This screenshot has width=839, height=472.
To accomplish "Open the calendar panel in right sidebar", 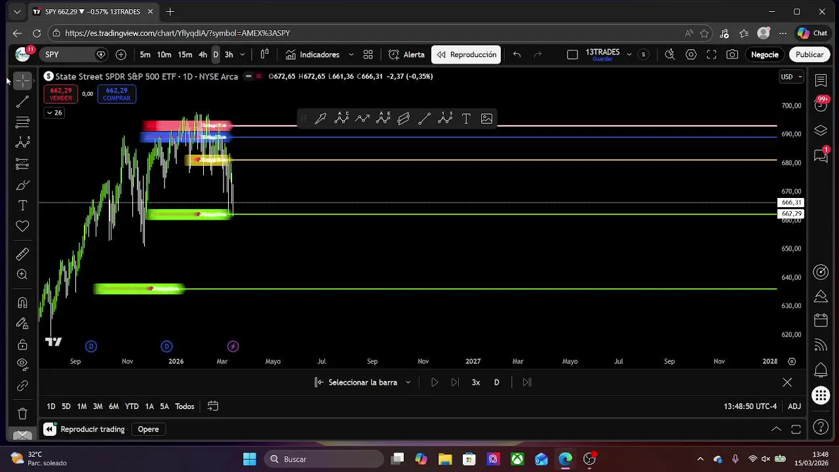I will [821, 321].
